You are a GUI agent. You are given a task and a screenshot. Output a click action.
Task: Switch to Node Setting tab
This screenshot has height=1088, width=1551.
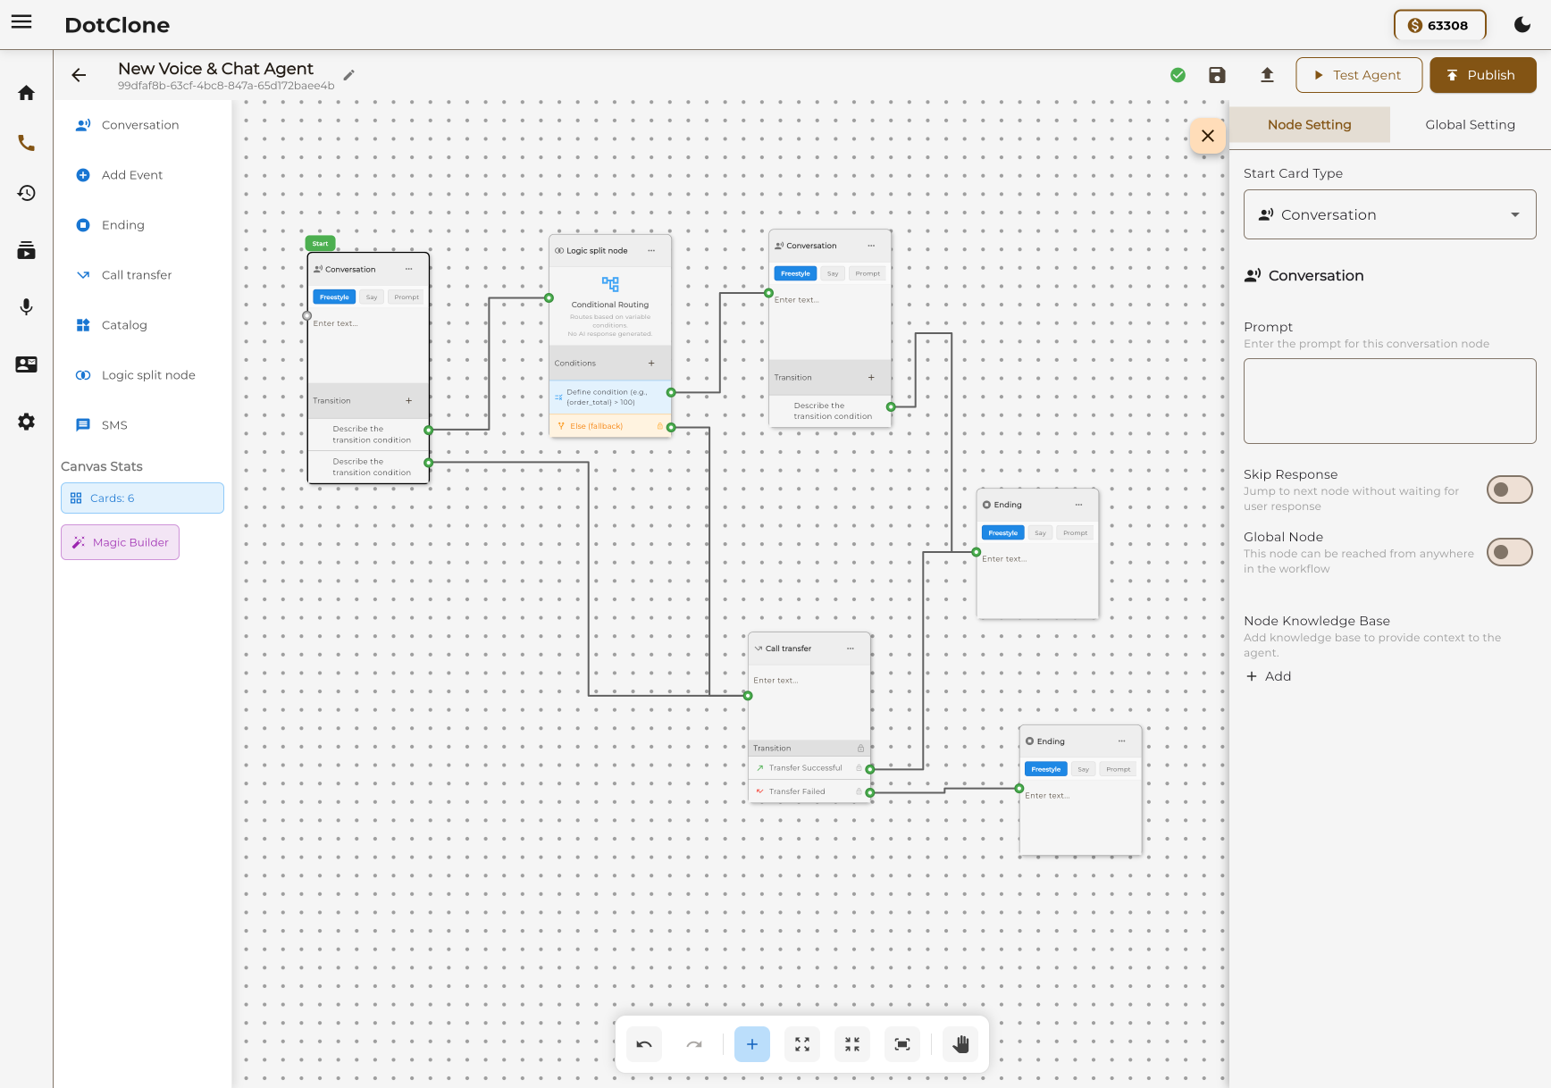pyautogui.click(x=1310, y=125)
